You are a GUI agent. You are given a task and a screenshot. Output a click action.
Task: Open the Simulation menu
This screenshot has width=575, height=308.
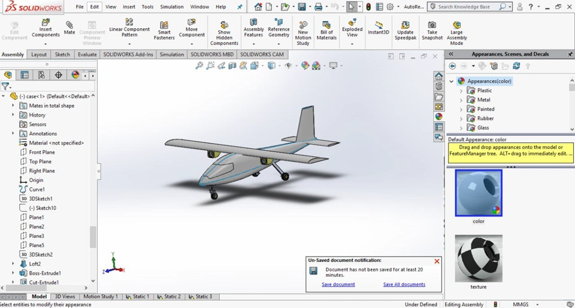tap(172, 7)
